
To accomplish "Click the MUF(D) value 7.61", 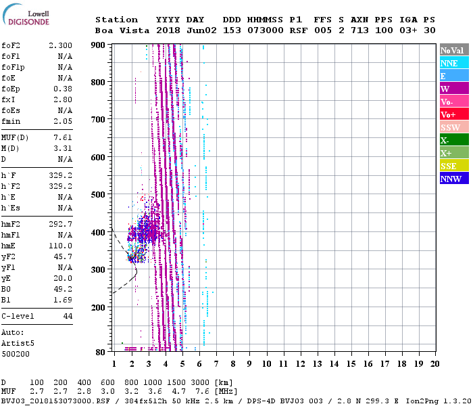I will coord(63,138).
